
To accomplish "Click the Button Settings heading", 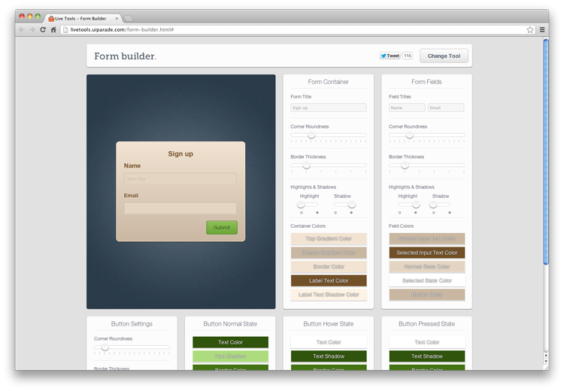I will click(132, 324).
